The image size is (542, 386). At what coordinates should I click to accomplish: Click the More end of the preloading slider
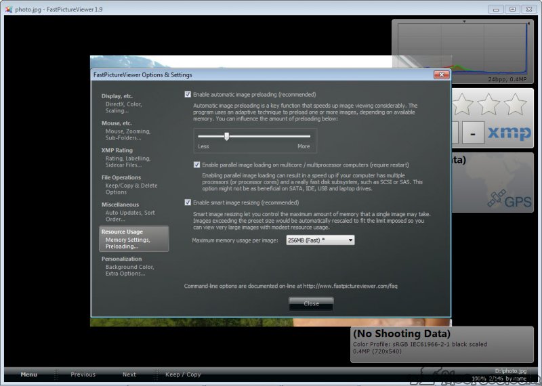304,146
